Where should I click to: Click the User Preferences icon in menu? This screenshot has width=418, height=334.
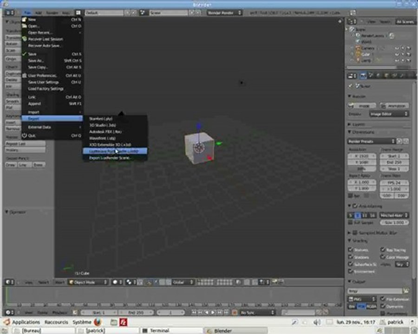tap(25, 76)
